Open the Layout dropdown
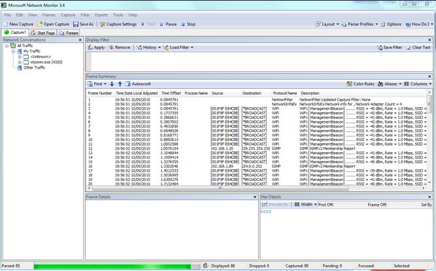 tap(327, 24)
